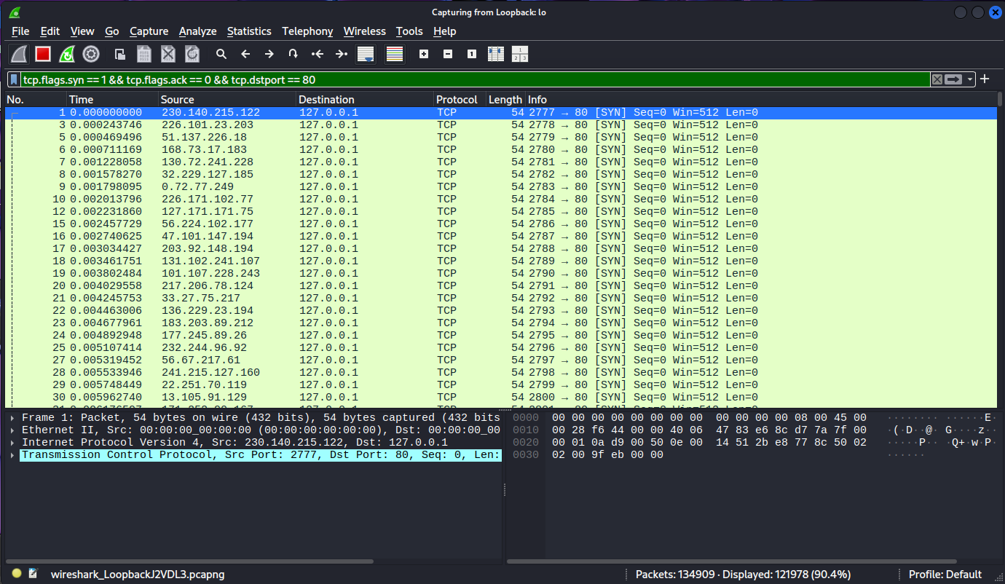Stop capturing packets with the red square
This screenshot has width=1005, height=584.
click(43, 54)
